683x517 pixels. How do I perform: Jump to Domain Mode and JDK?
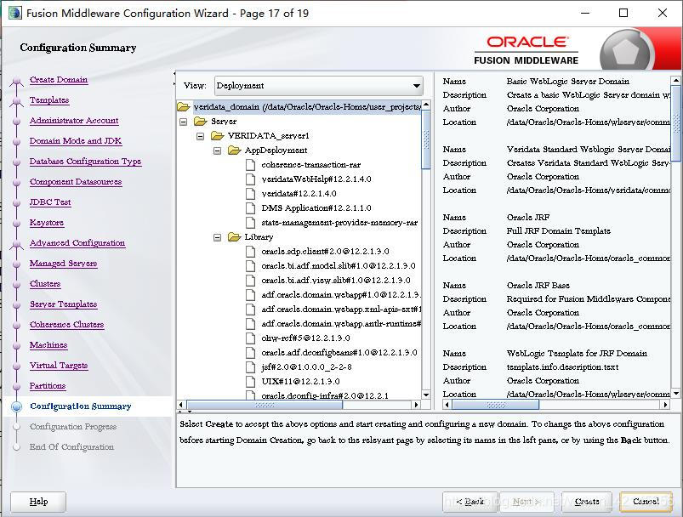(76, 141)
